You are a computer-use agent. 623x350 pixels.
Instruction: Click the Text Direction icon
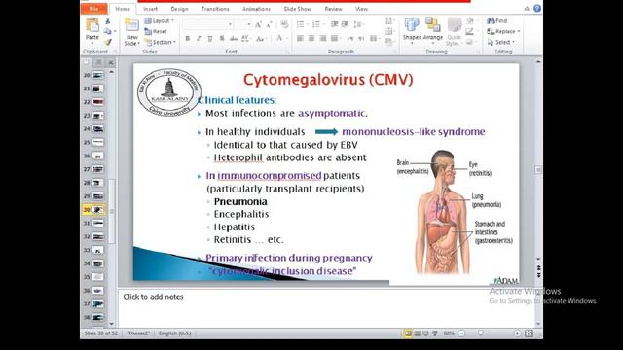click(x=388, y=20)
